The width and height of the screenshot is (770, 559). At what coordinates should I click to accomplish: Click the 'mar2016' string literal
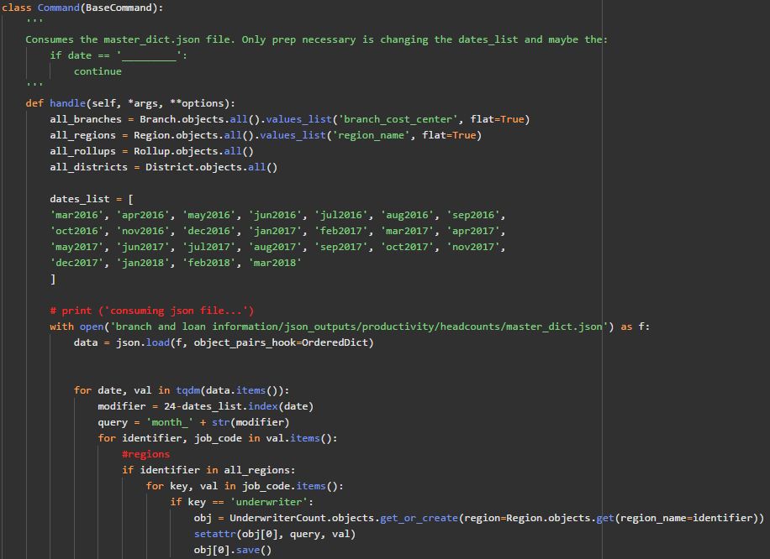78,214
